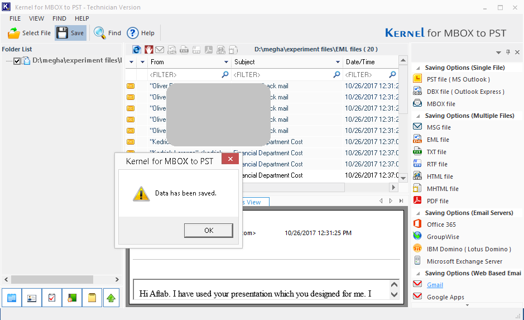This screenshot has width=524, height=320.
Task: Select MHTML file saving option
Action: pyautogui.click(x=443, y=189)
